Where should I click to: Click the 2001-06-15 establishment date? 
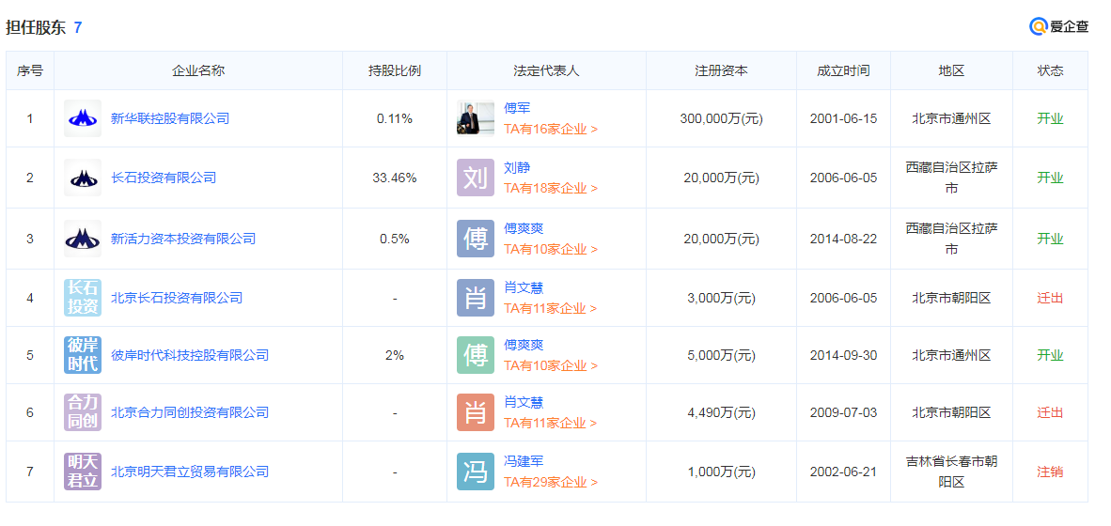pyautogui.click(x=843, y=119)
